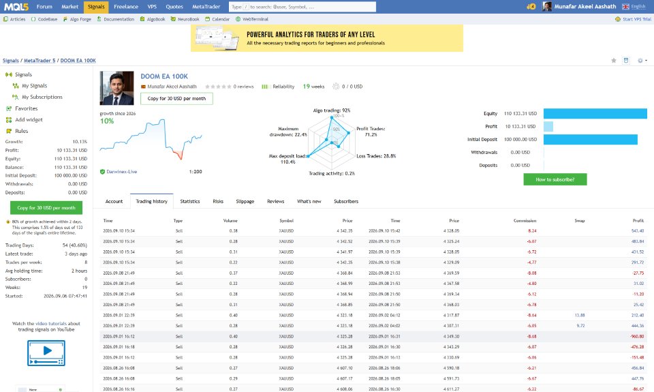
Task: Open the notifications badge icon
Action: pyautogui.click(x=531, y=7)
